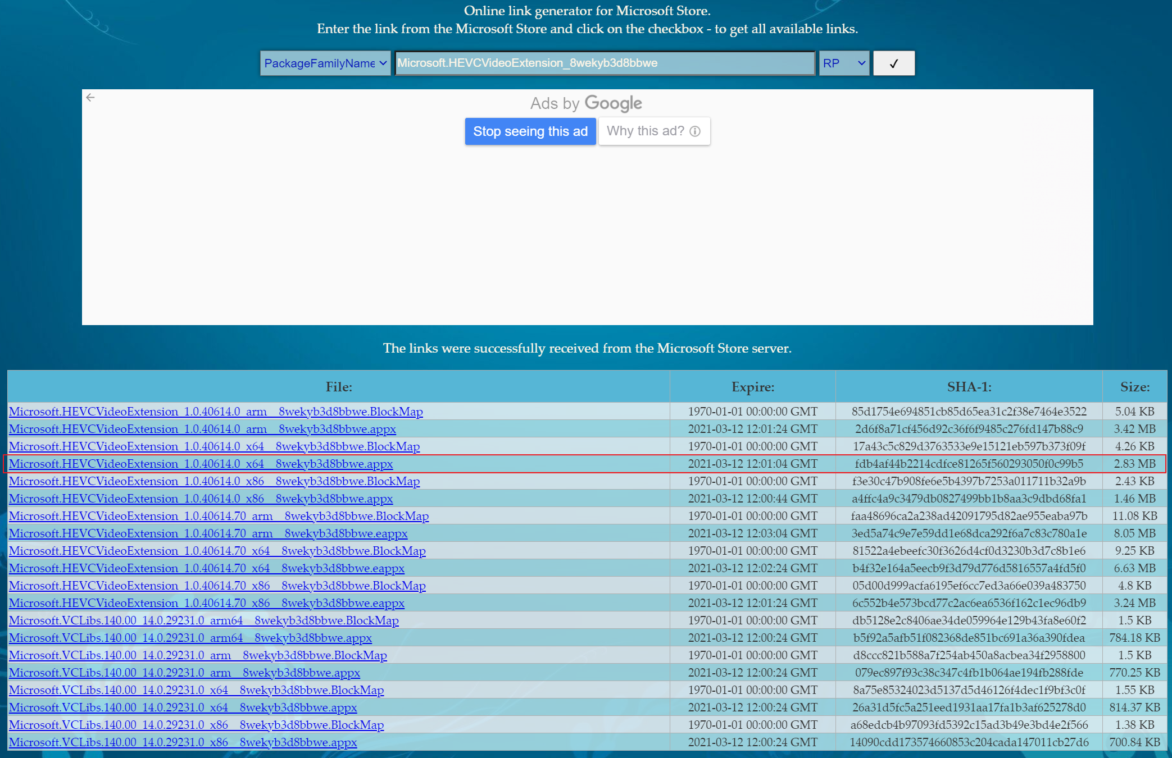
Task: Click the Size column header
Action: [1134, 387]
